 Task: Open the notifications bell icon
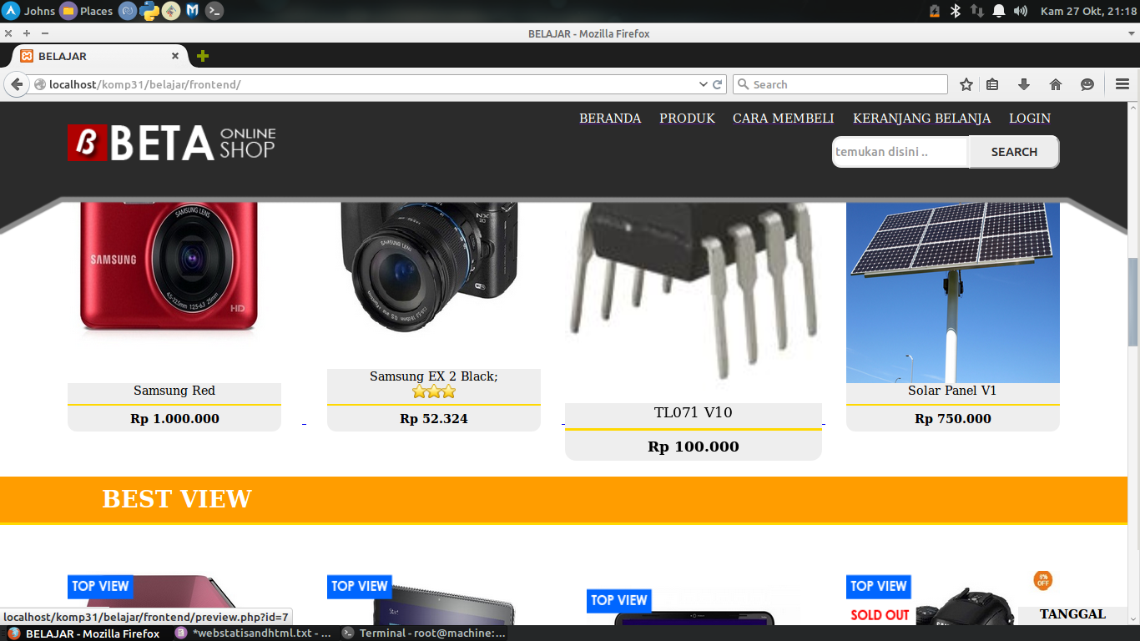tap(999, 11)
